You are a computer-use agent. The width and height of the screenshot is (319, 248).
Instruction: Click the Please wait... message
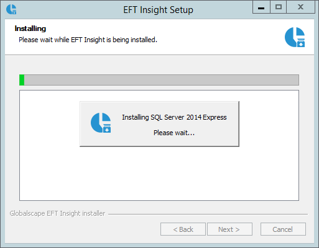pyautogui.click(x=174, y=133)
